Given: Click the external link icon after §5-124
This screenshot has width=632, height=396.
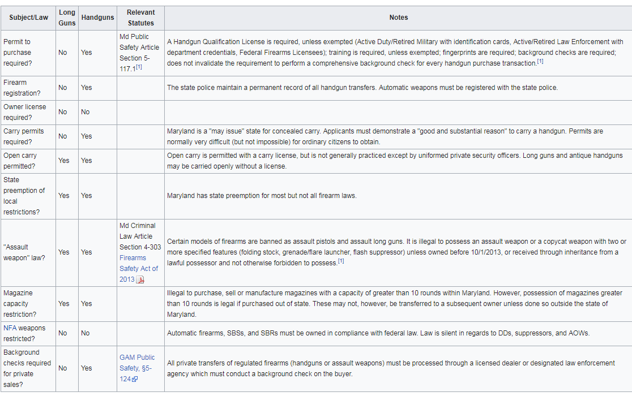Looking at the screenshot, I should (x=135, y=379).
